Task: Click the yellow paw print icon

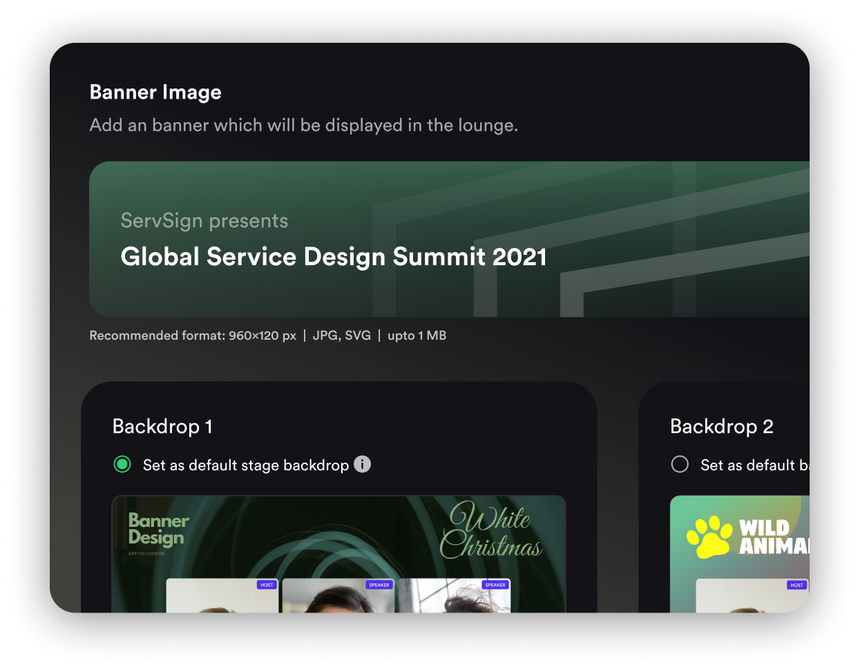Action: coord(709,536)
